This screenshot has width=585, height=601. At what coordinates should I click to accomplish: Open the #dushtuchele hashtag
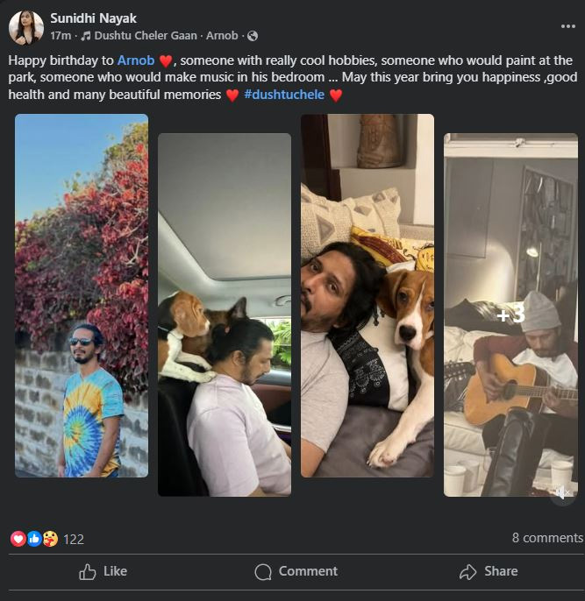tap(284, 94)
